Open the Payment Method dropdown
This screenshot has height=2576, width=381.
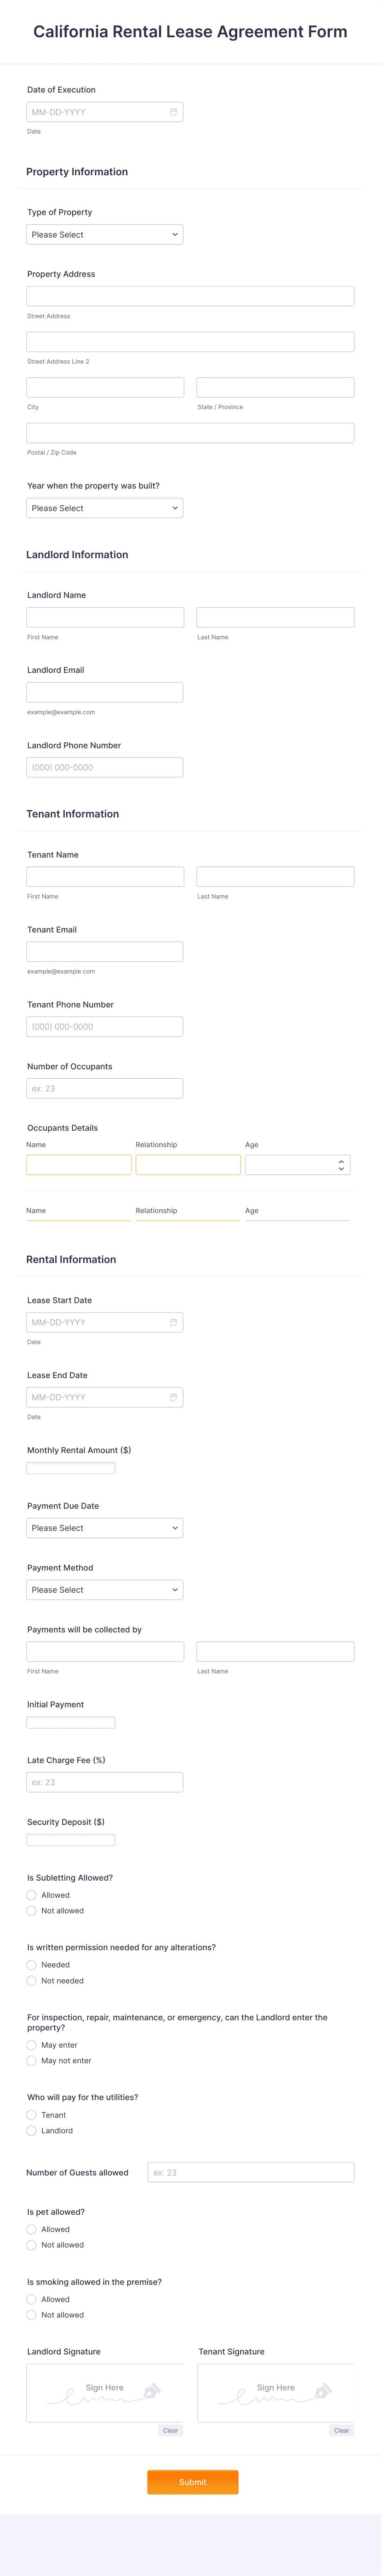(105, 1590)
